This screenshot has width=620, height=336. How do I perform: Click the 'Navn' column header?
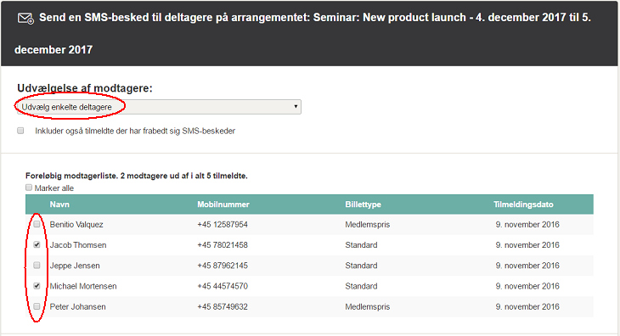(x=59, y=204)
